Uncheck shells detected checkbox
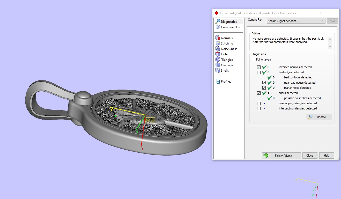 [x=259, y=93]
